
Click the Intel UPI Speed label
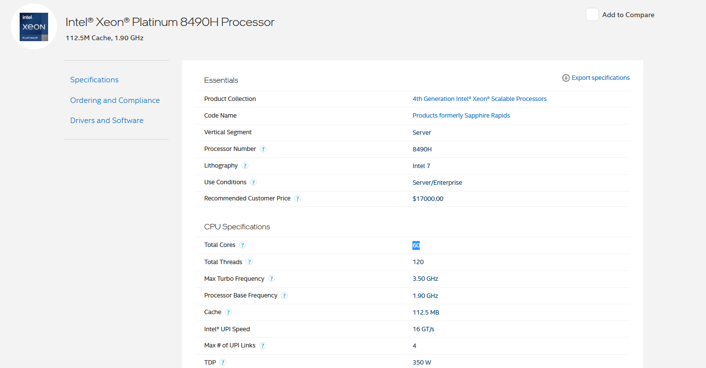click(x=227, y=329)
